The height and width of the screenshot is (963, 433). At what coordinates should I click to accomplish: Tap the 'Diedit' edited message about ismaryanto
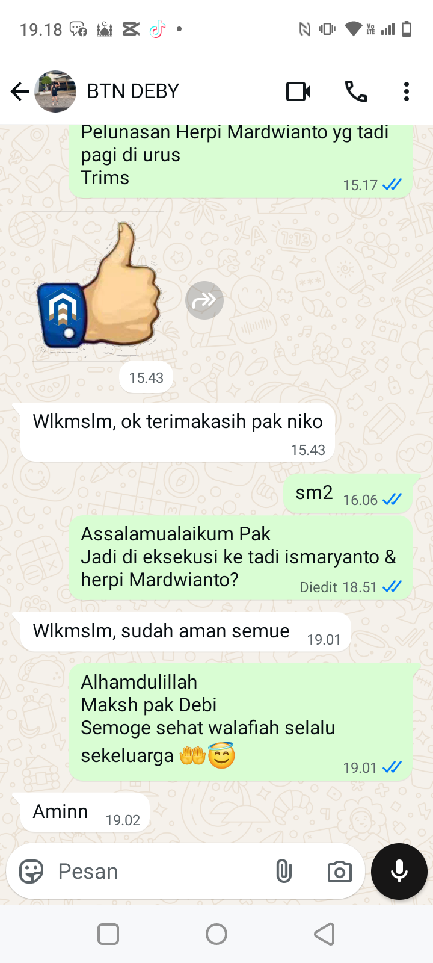coord(241,558)
